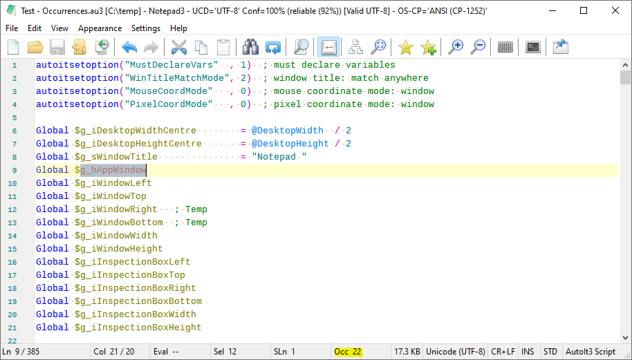Click the "Notepad " string on line 8
Viewport: 632px width, 360px height.
(279, 157)
